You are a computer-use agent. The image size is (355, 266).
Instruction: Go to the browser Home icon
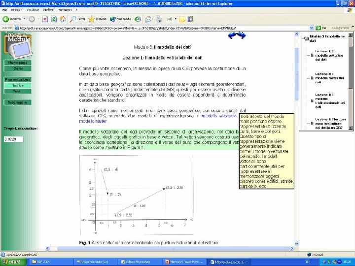[63, 19]
